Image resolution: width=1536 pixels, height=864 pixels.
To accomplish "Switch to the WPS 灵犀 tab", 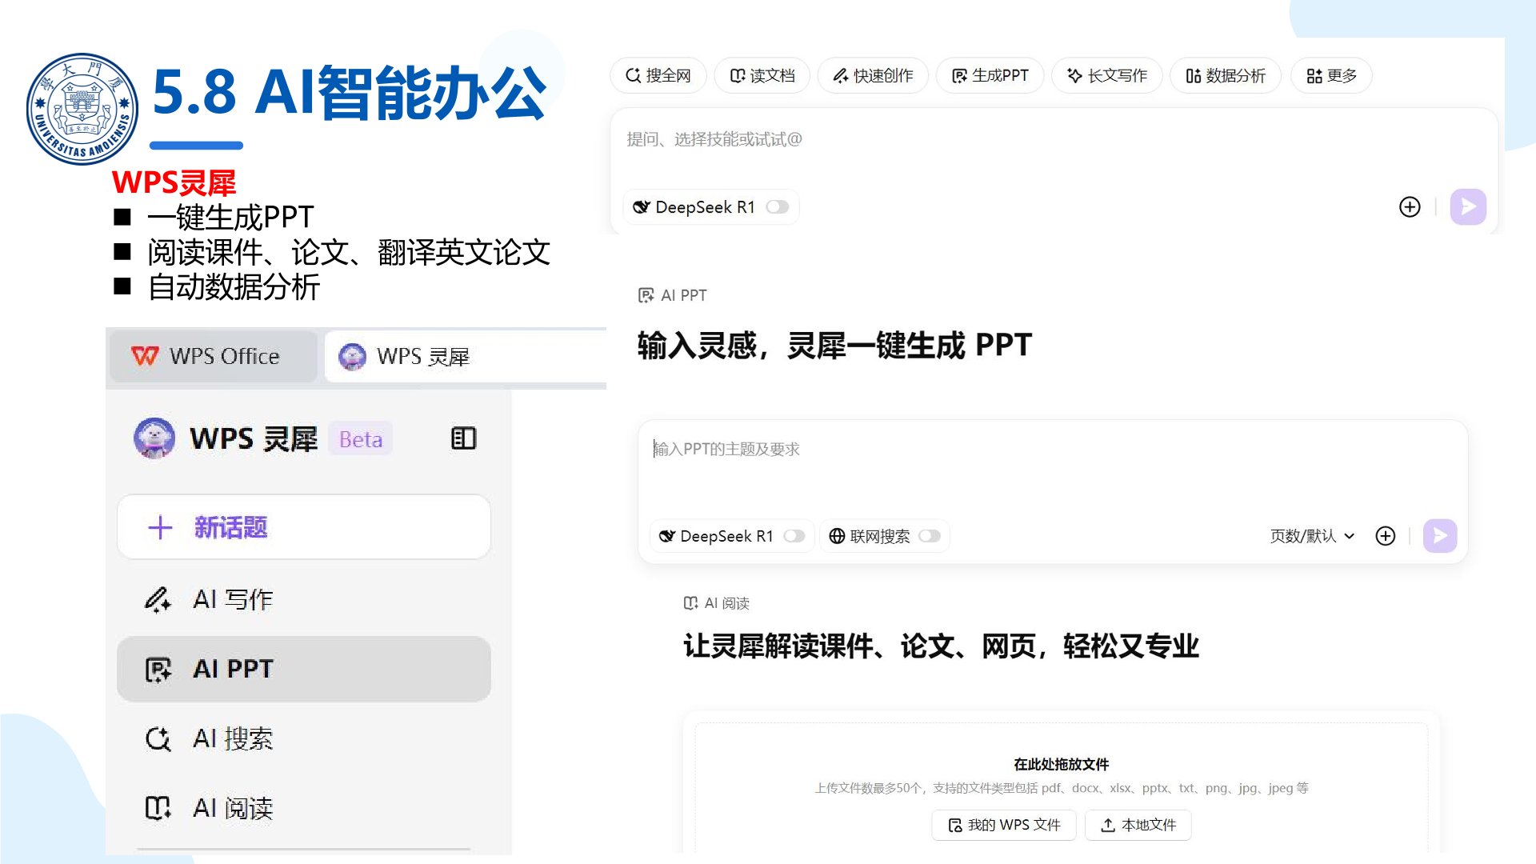I will (x=422, y=357).
